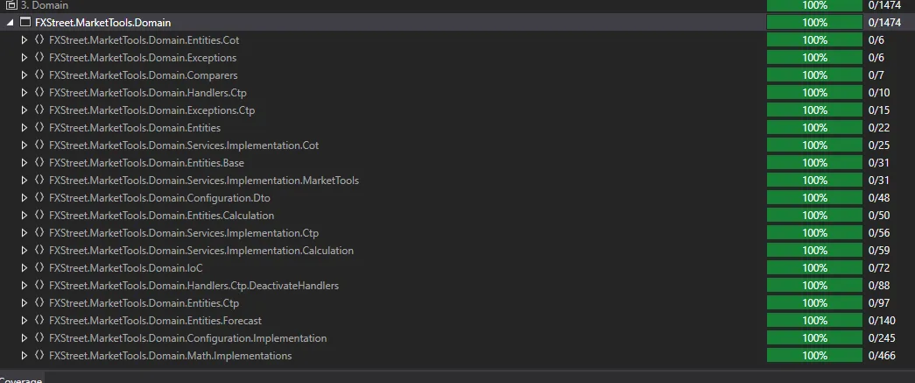915x383 pixels.
Task: Click namespace icon of Services.Implementation.Ctp row
Action: [x=39, y=233]
